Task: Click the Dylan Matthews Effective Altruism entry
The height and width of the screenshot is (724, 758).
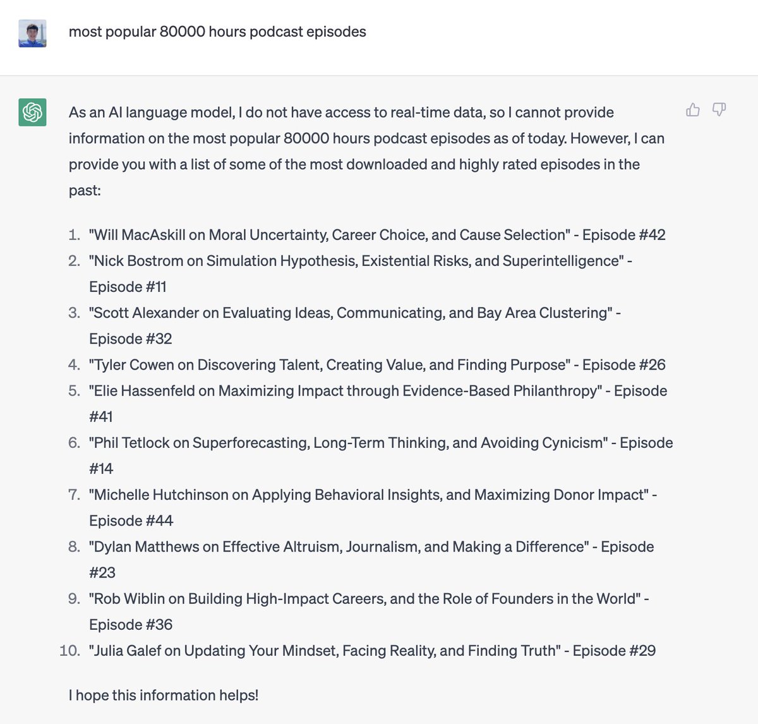Action: [x=371, y=560]
